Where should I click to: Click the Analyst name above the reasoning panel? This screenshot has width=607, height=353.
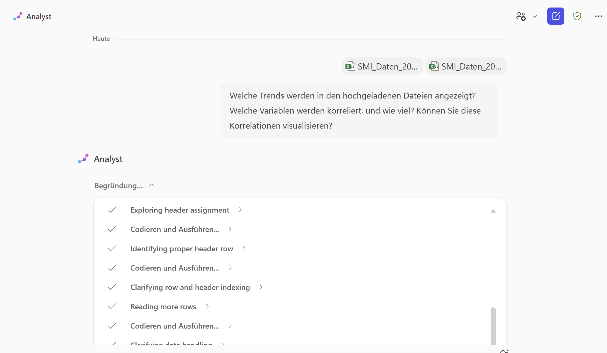[108, 158]
